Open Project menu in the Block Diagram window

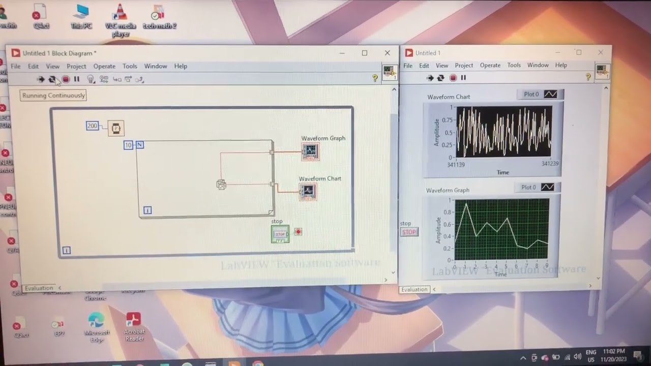76,66
